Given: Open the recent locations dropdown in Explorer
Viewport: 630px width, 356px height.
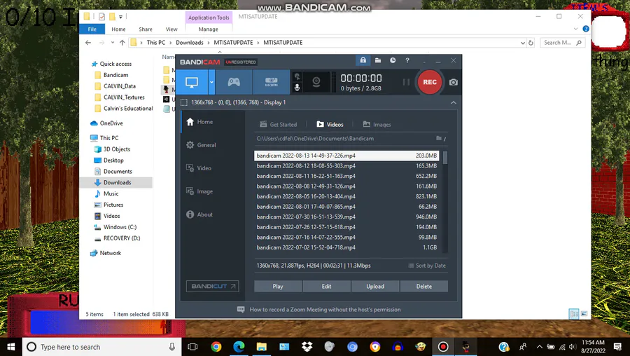Looking at the screenshot, I should [113, 42].
